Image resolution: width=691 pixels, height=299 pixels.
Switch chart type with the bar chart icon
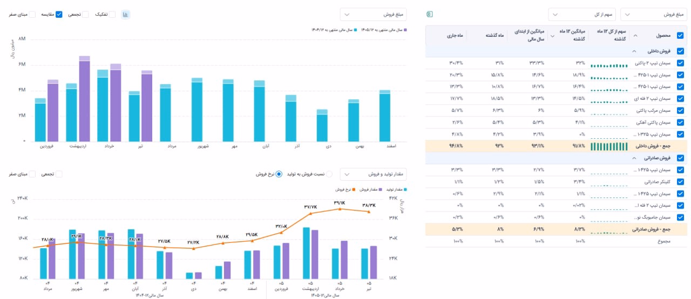coord(125,15)
